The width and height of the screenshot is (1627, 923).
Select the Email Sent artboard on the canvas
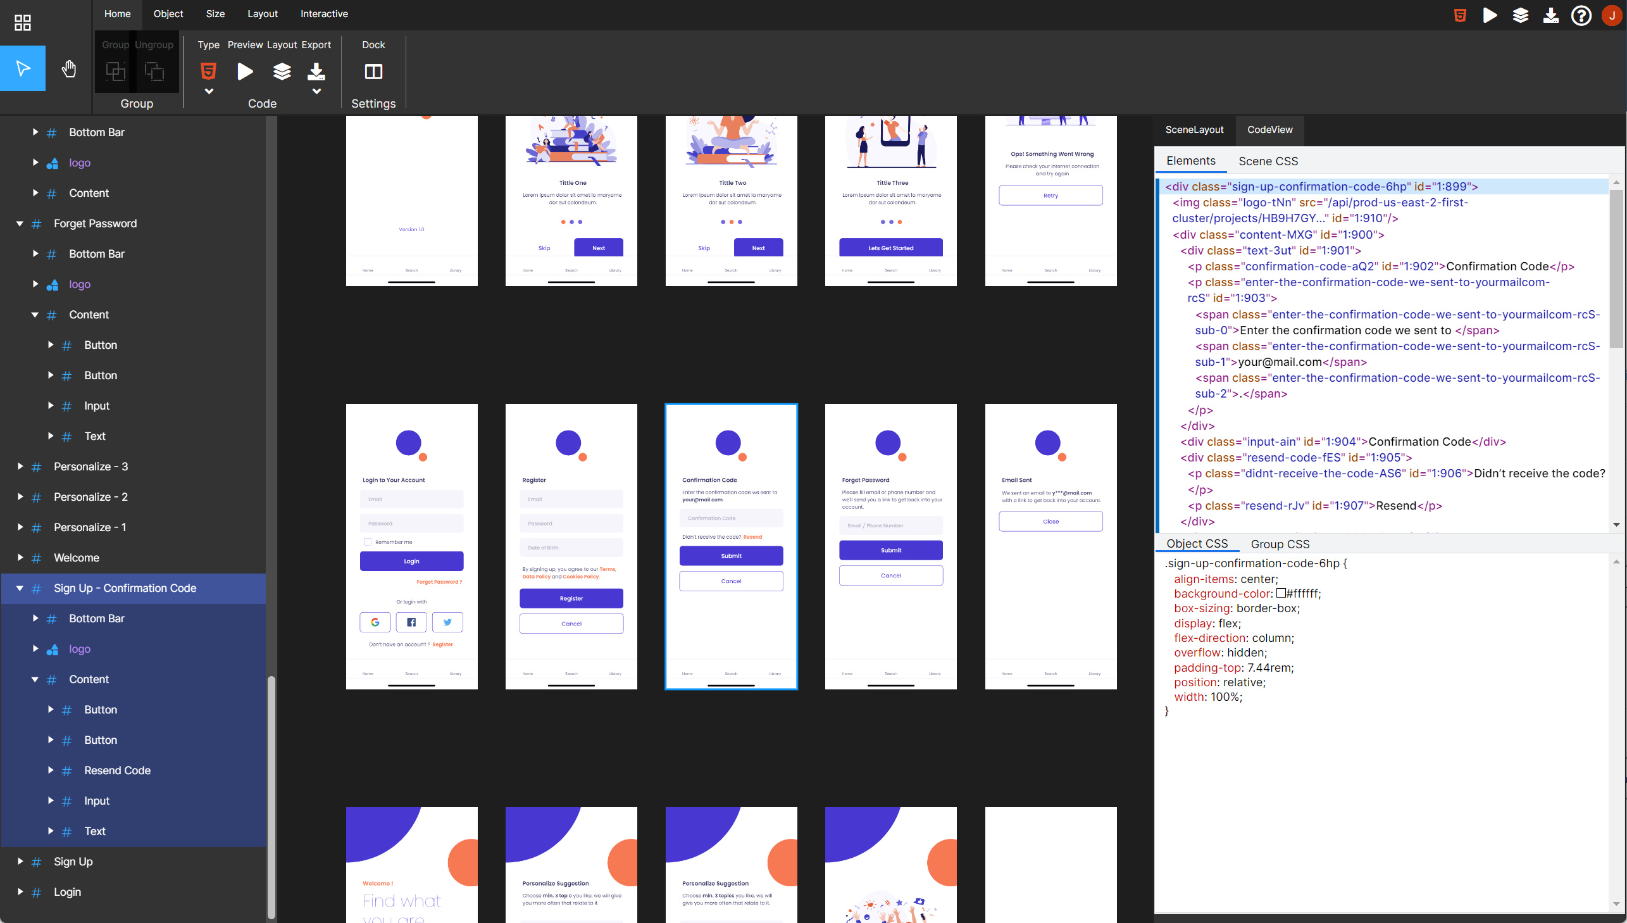tap(1050, 545)
